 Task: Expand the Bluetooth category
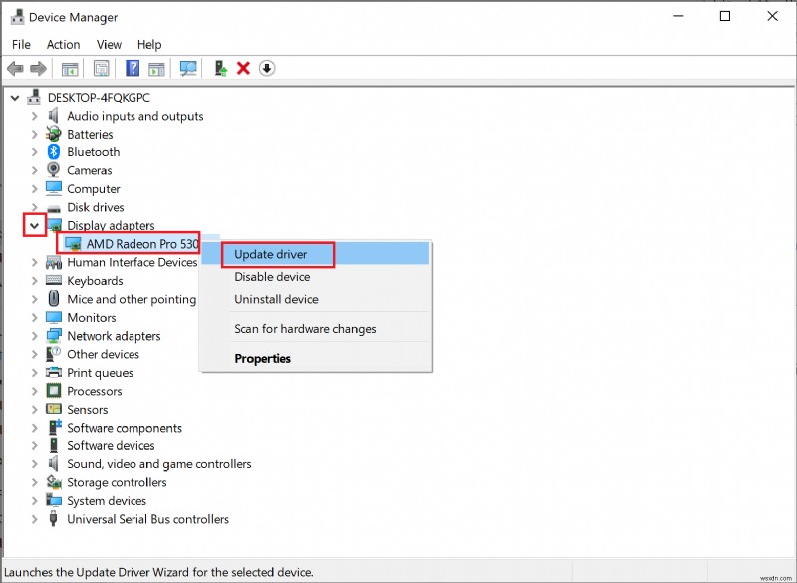tap(34, 152)
